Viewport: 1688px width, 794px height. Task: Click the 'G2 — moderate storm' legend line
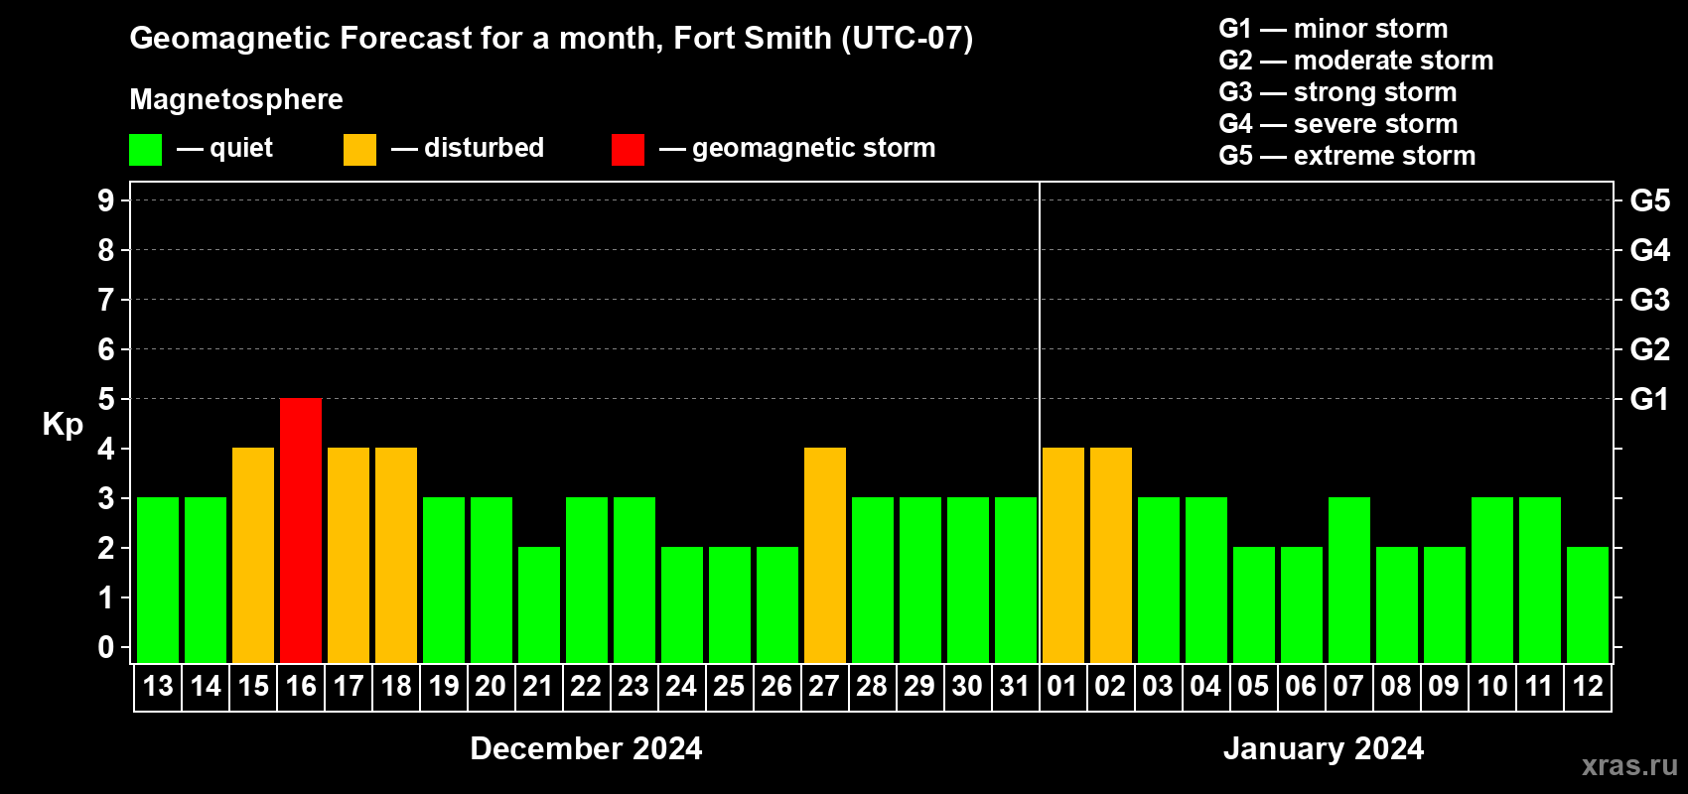pos(1356,61)
